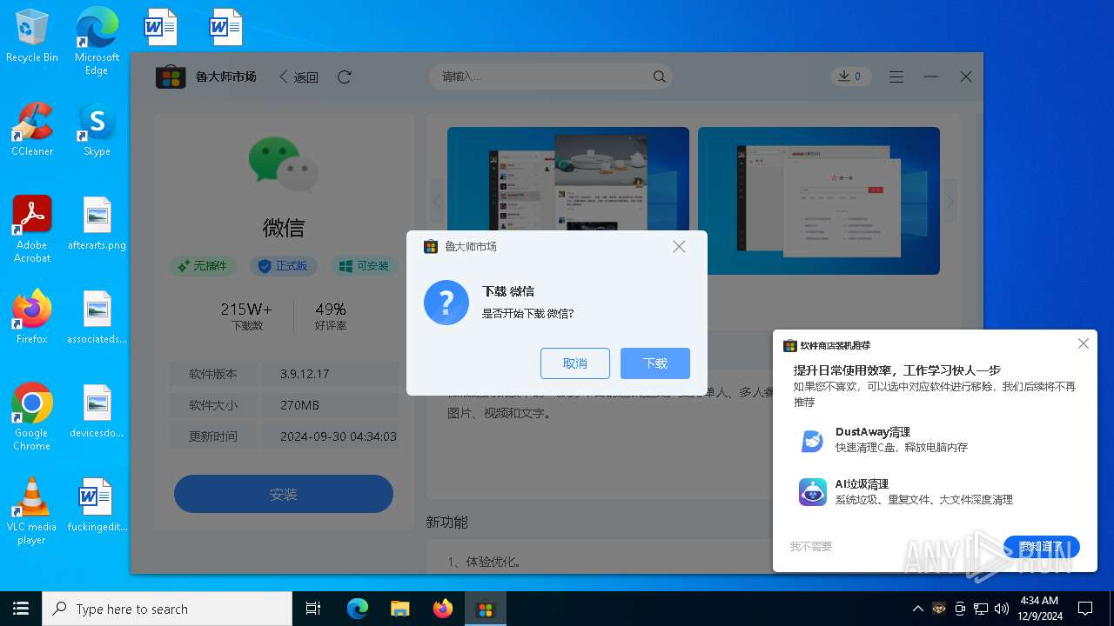
Task: Select afterarts.png desktop file
Action: (x=97, y=223)
